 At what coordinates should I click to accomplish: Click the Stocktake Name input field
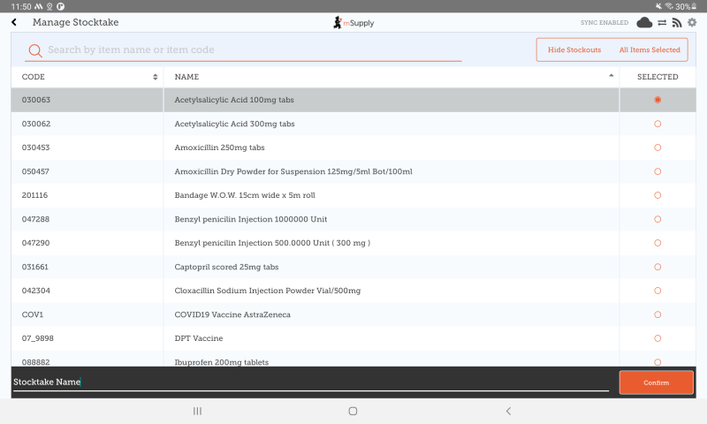(x=309, y=382)
